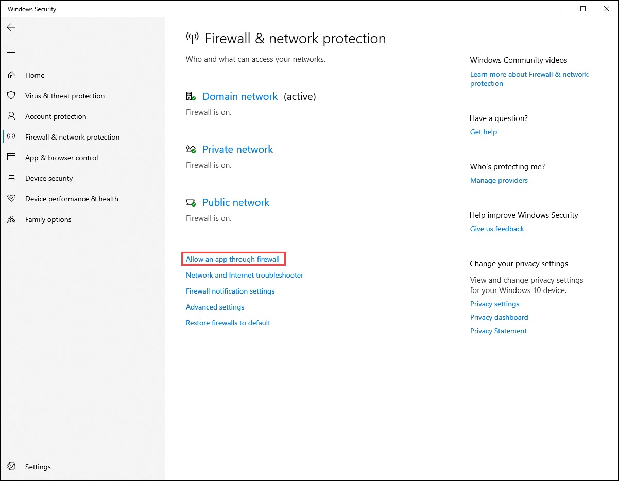Viewport: 619px width, 481px height.
Task: Open the Settings gear icon
Action: [11, 467]
